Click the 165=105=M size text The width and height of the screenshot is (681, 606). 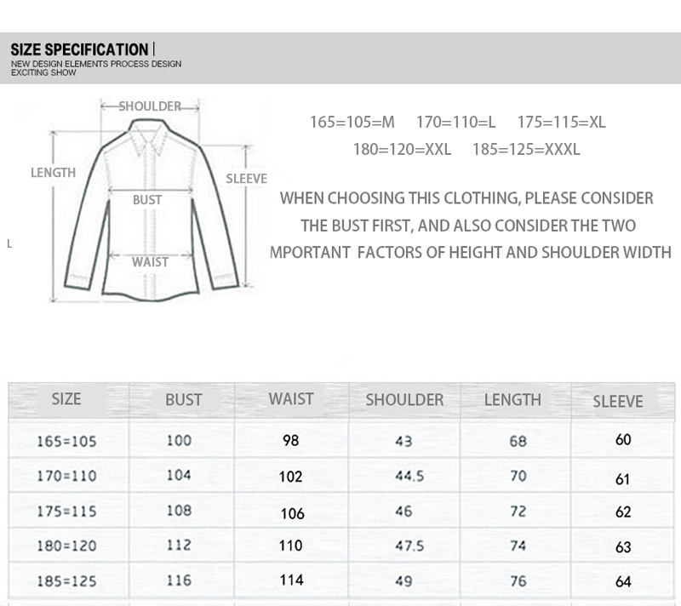point(352,123)
